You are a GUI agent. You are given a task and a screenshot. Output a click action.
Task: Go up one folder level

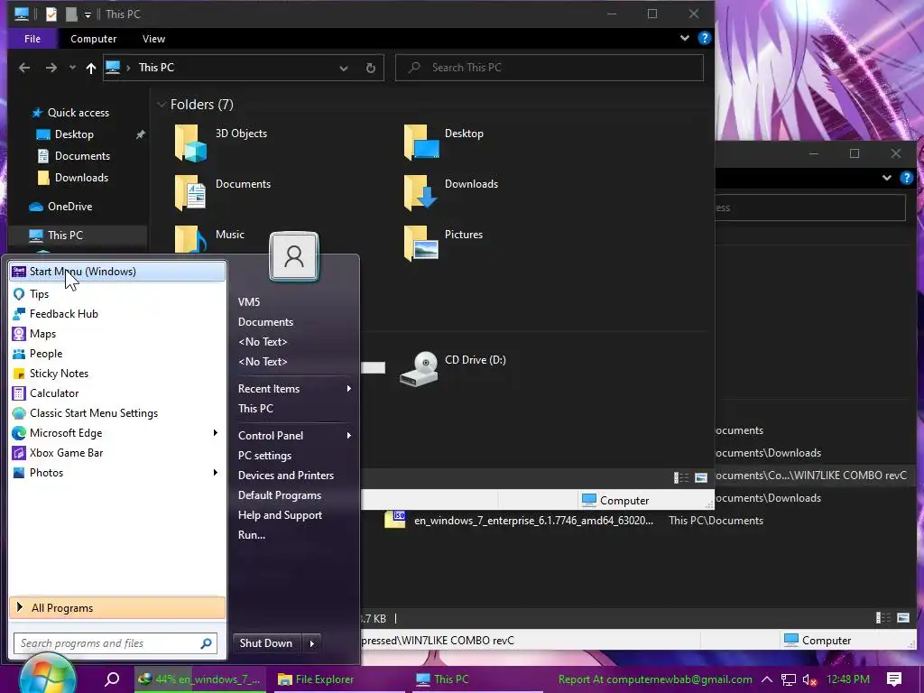pos(91,68)
